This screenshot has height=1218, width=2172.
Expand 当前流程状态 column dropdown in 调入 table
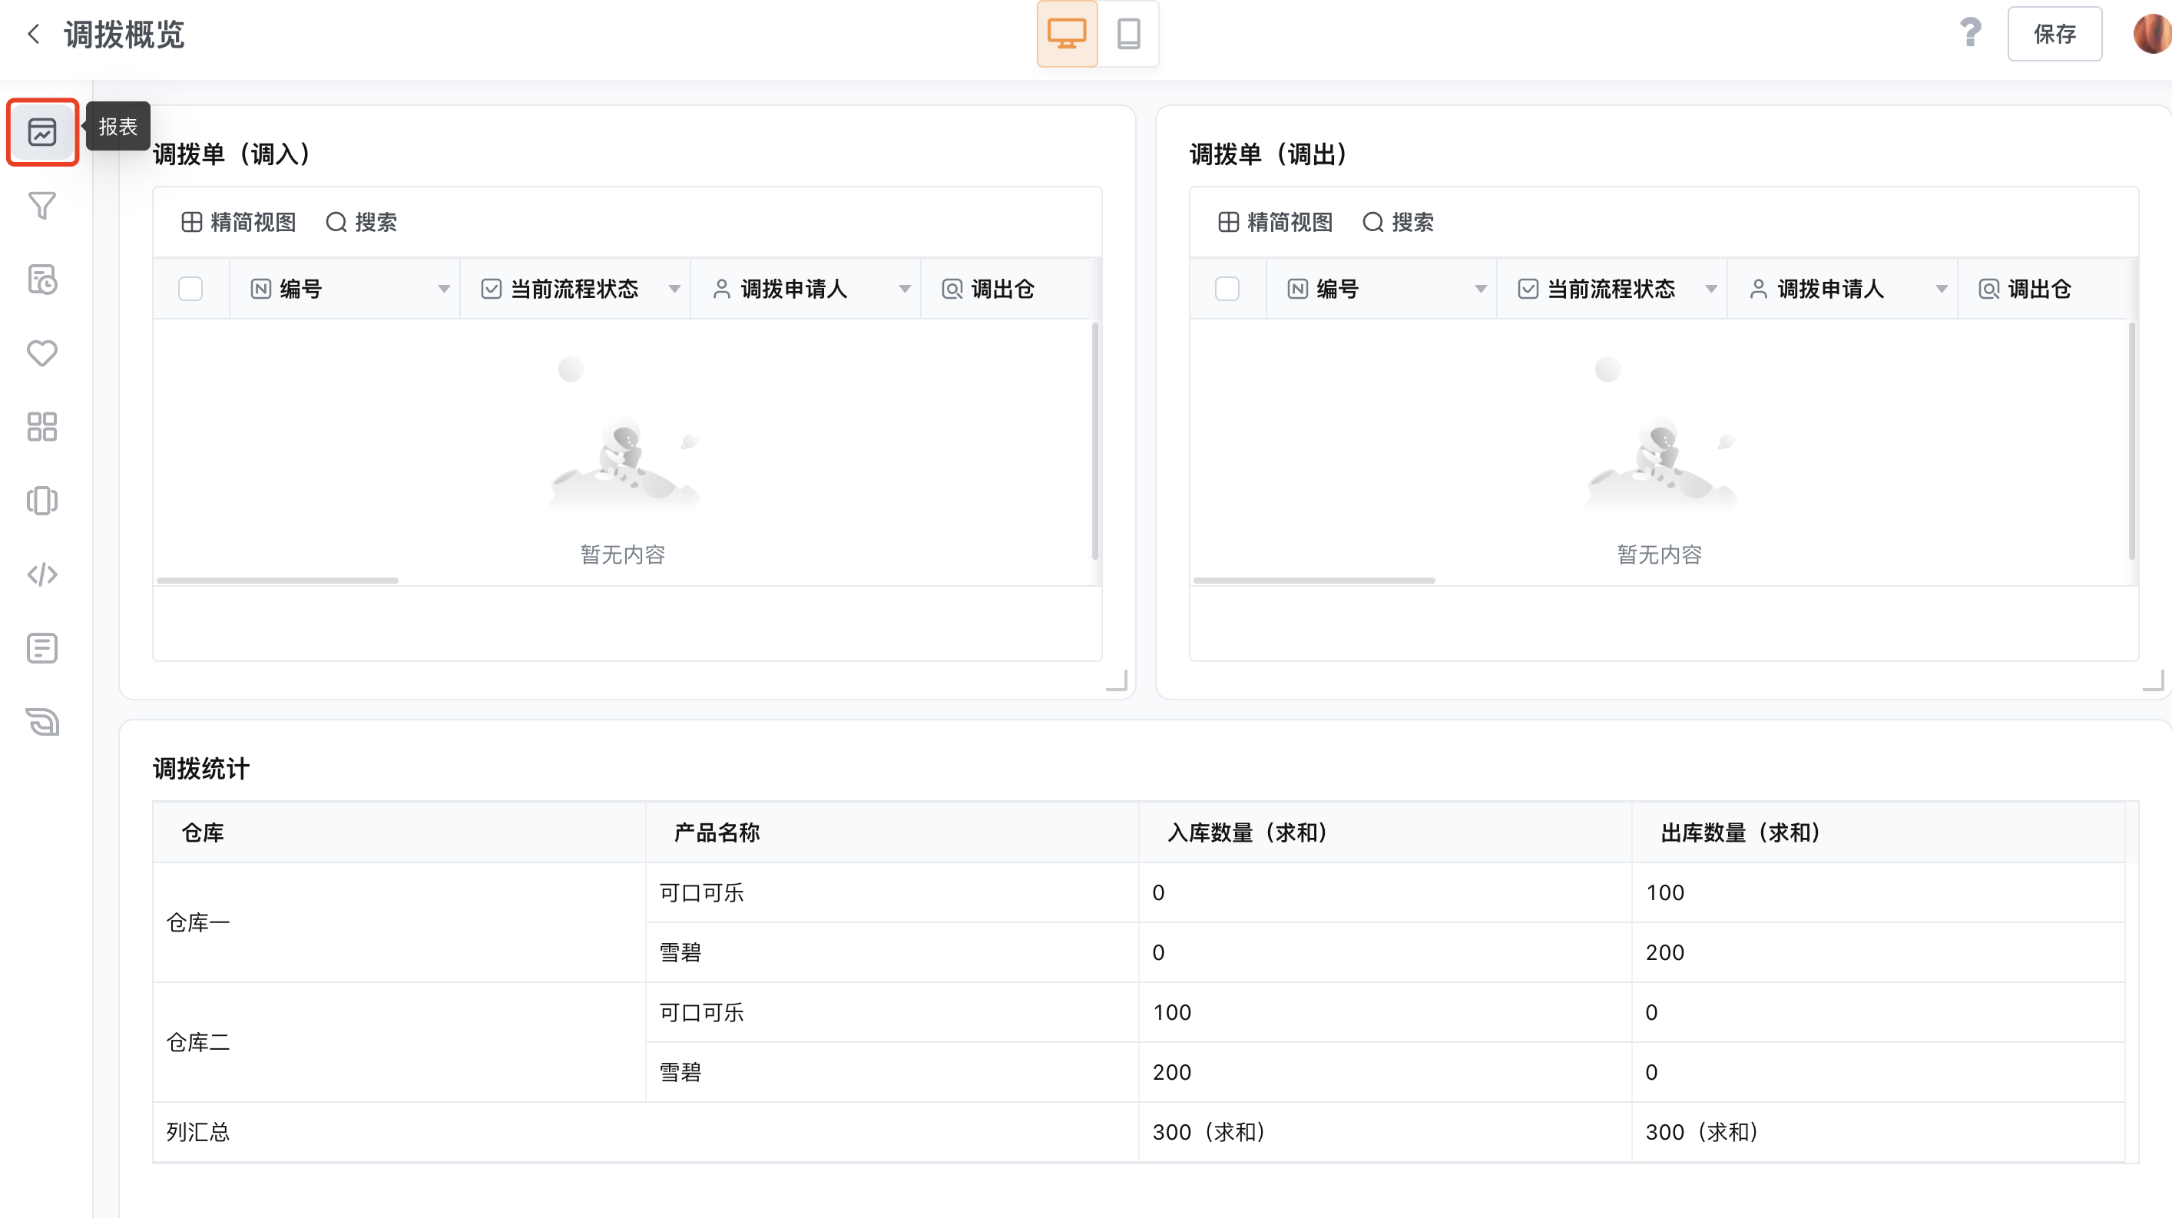pyautogui.click(x=674, y=289)
